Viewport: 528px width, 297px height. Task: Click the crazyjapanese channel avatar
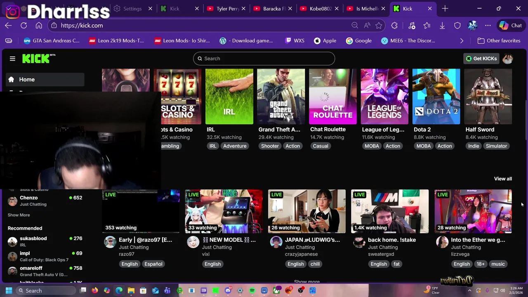tap(276, 242)
